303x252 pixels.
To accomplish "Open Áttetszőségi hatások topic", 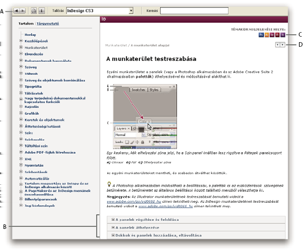I will point(42,127).
